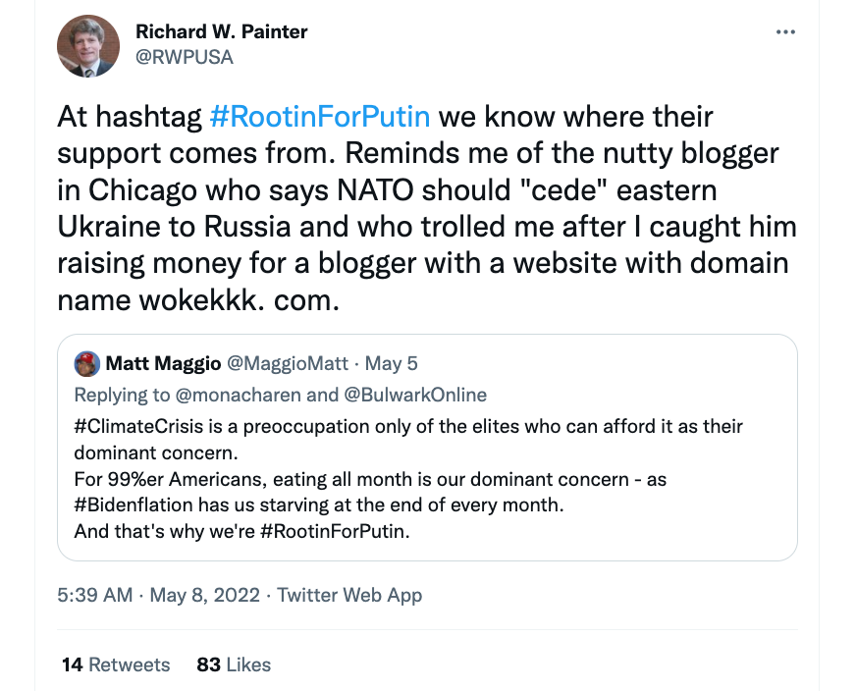856x691 pixels.
Task: Click Matt Maggio's small avatar icon
Action: click(x=87, y=363)
